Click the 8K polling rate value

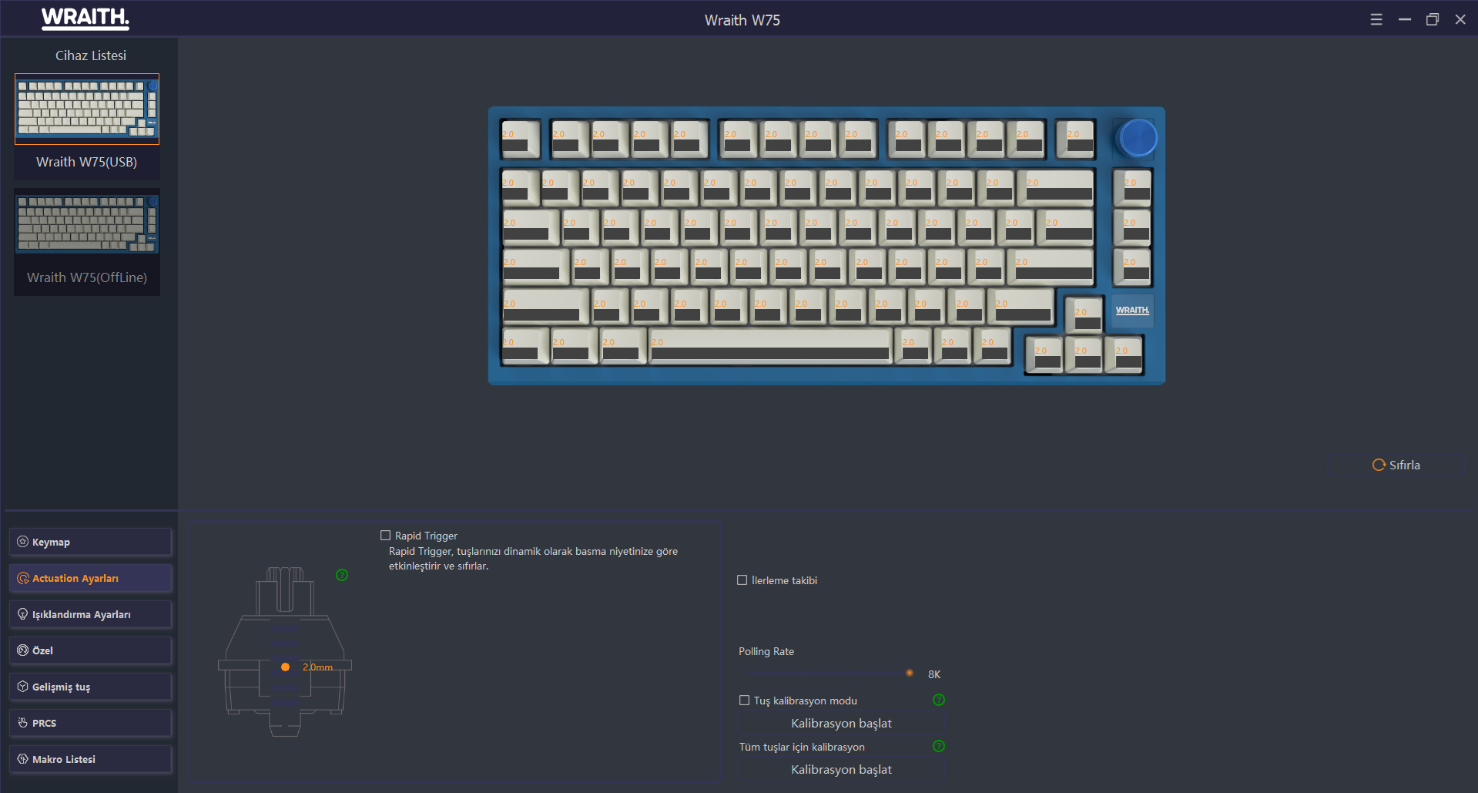click(x=934, y=674)
